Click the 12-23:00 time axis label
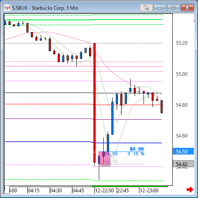The width and height of the screenshot is (198, 198). [x=149, y=191]
